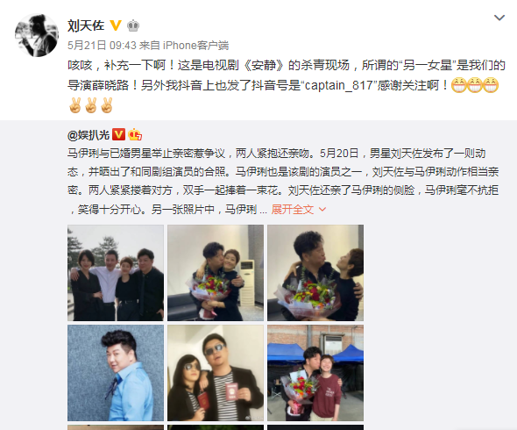Click the thumbs-up crown icon after 娱扒光
The height and width of the screenshot is (430, 517).
click(135, 134)
